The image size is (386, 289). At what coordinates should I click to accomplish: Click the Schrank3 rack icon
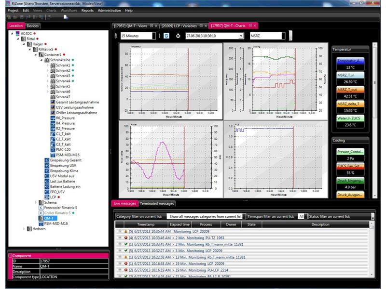53,76
